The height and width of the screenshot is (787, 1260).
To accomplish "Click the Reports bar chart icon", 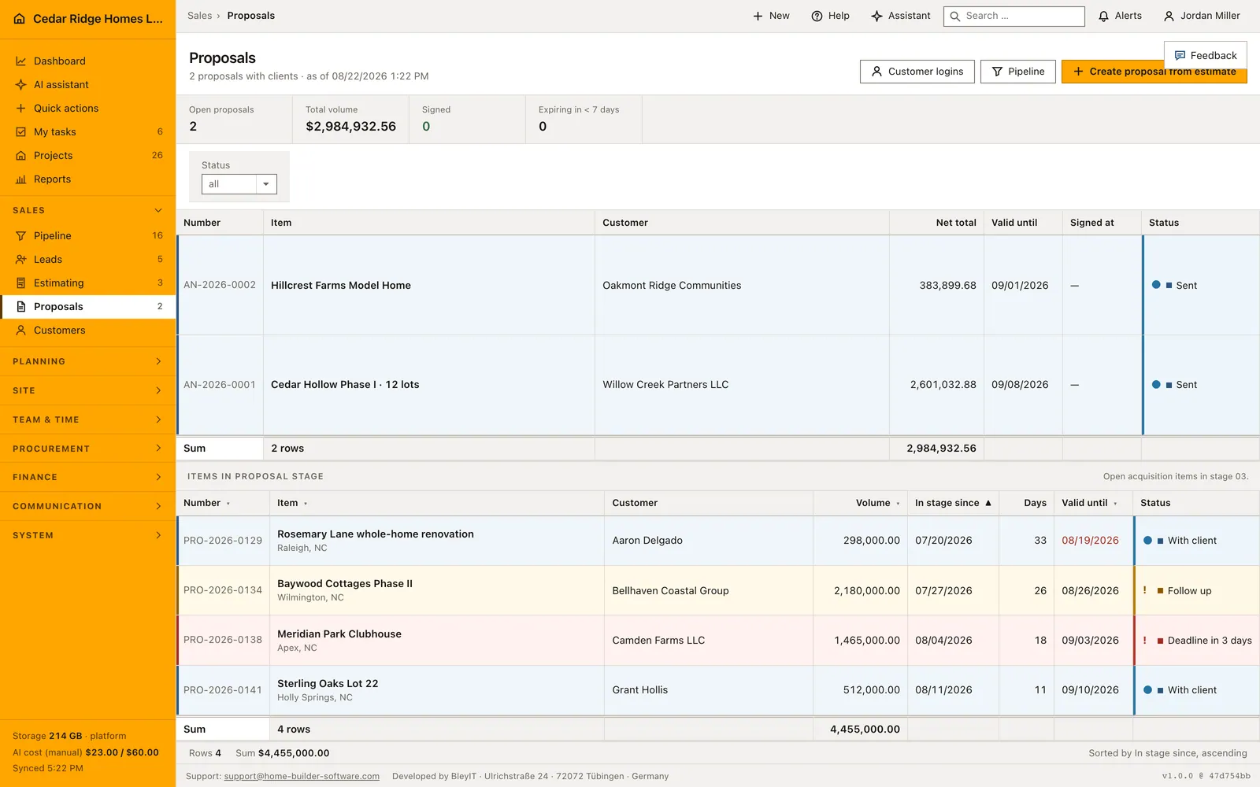I will tap(21, 179).
